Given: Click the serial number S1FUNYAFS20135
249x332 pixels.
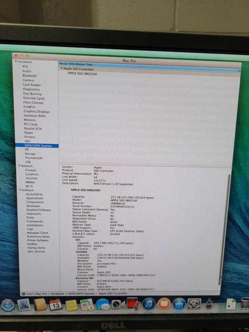Looking at the screenshot, I should click(x=122, y=207).
